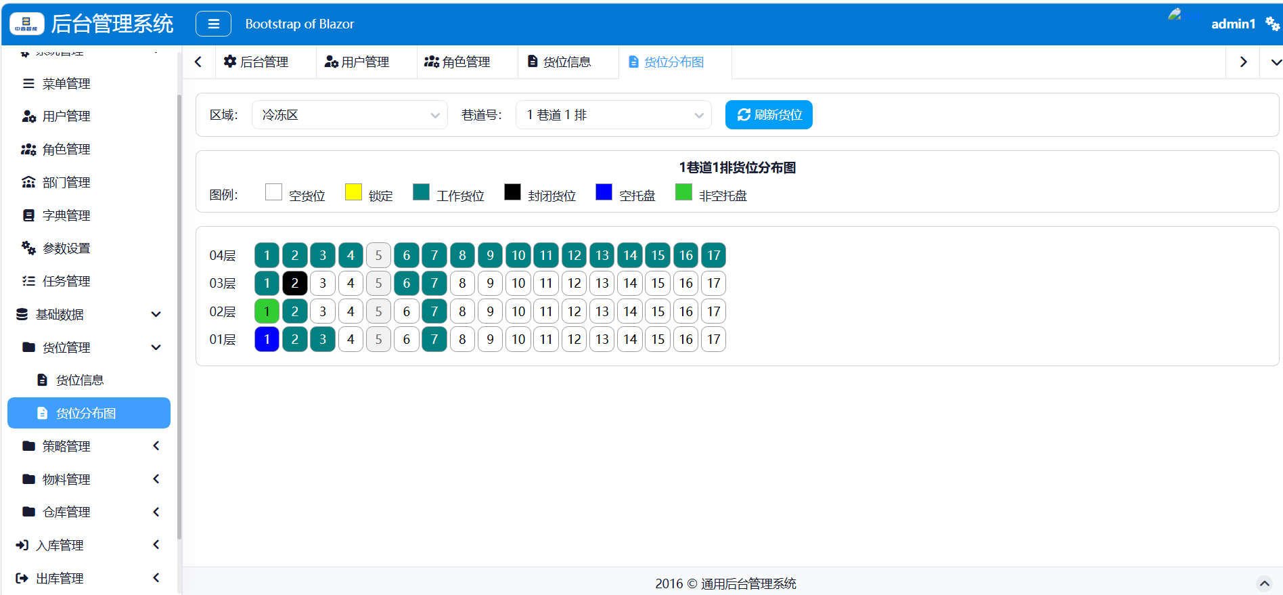Image resolution: width=1283 pixels, height=595 pixels.
Task: Click the white 空货位 legend swatch
Action: pos(273,192)
